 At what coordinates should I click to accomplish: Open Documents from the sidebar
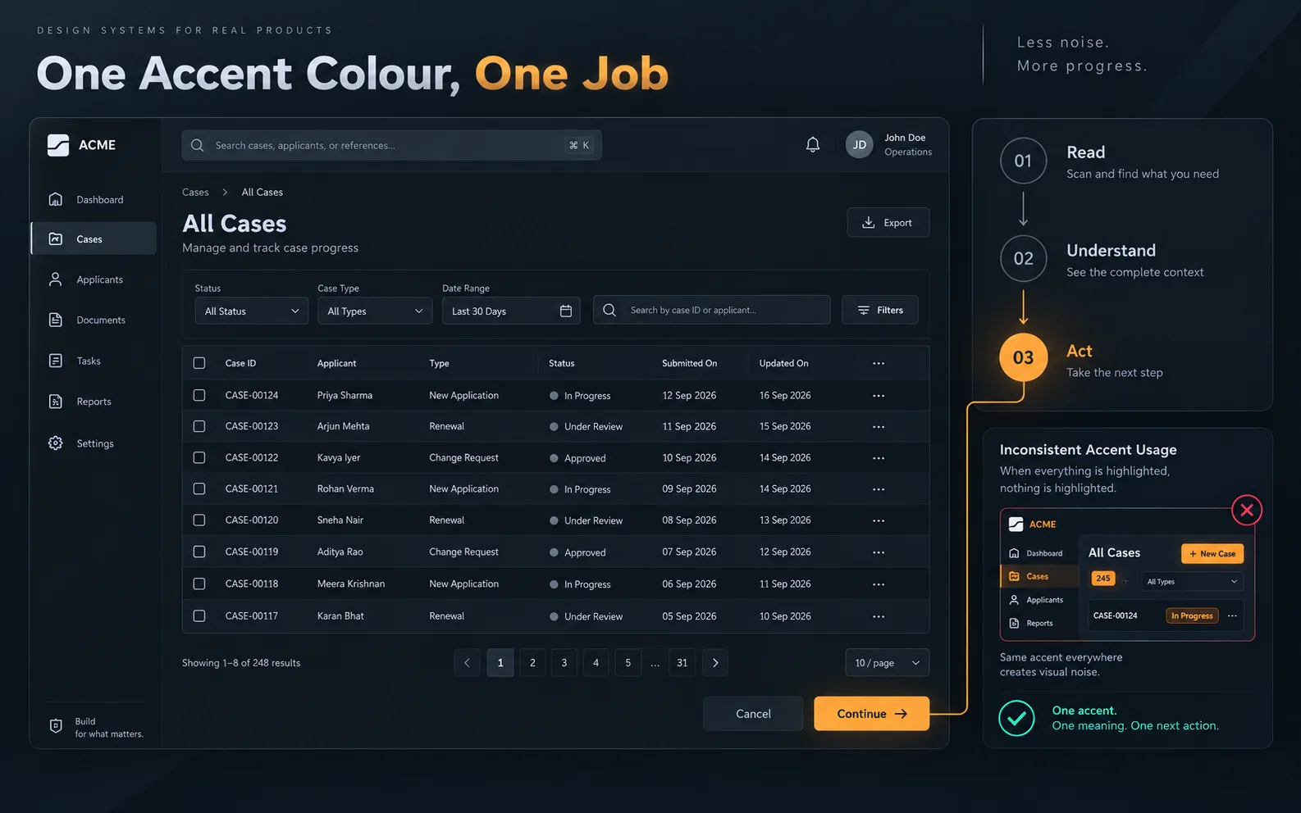point(94,320)
